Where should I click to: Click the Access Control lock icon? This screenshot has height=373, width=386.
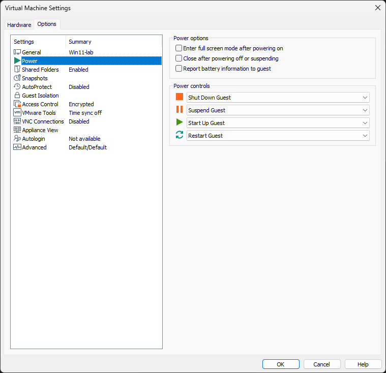[17, 104]
